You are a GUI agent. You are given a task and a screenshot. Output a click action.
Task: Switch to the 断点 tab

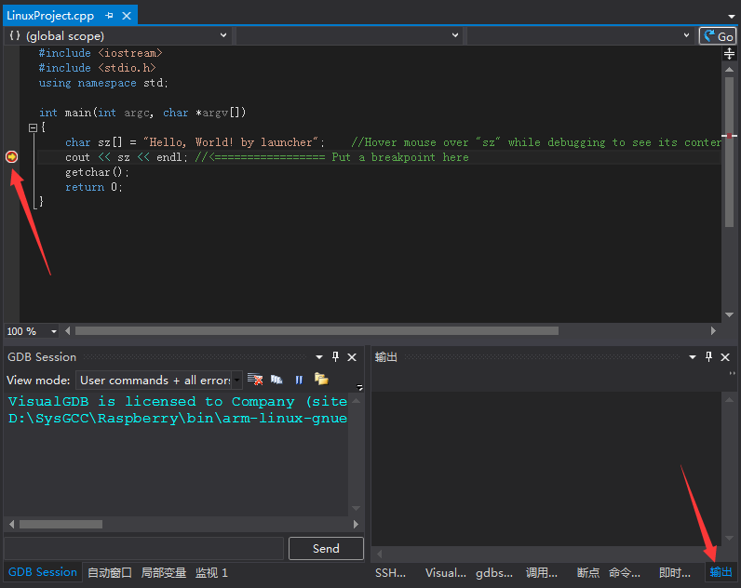click(x=588, y=573)
